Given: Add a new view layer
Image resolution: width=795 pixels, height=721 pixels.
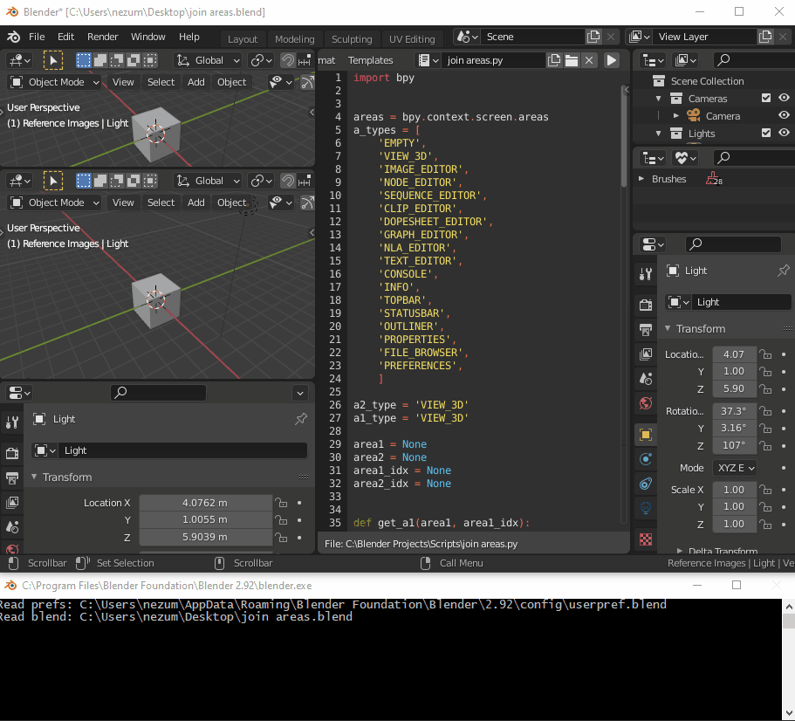Looking at the screenshot, I should pos(765,37).
